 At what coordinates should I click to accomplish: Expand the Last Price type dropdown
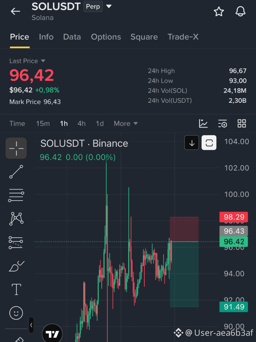coord(43,61)
